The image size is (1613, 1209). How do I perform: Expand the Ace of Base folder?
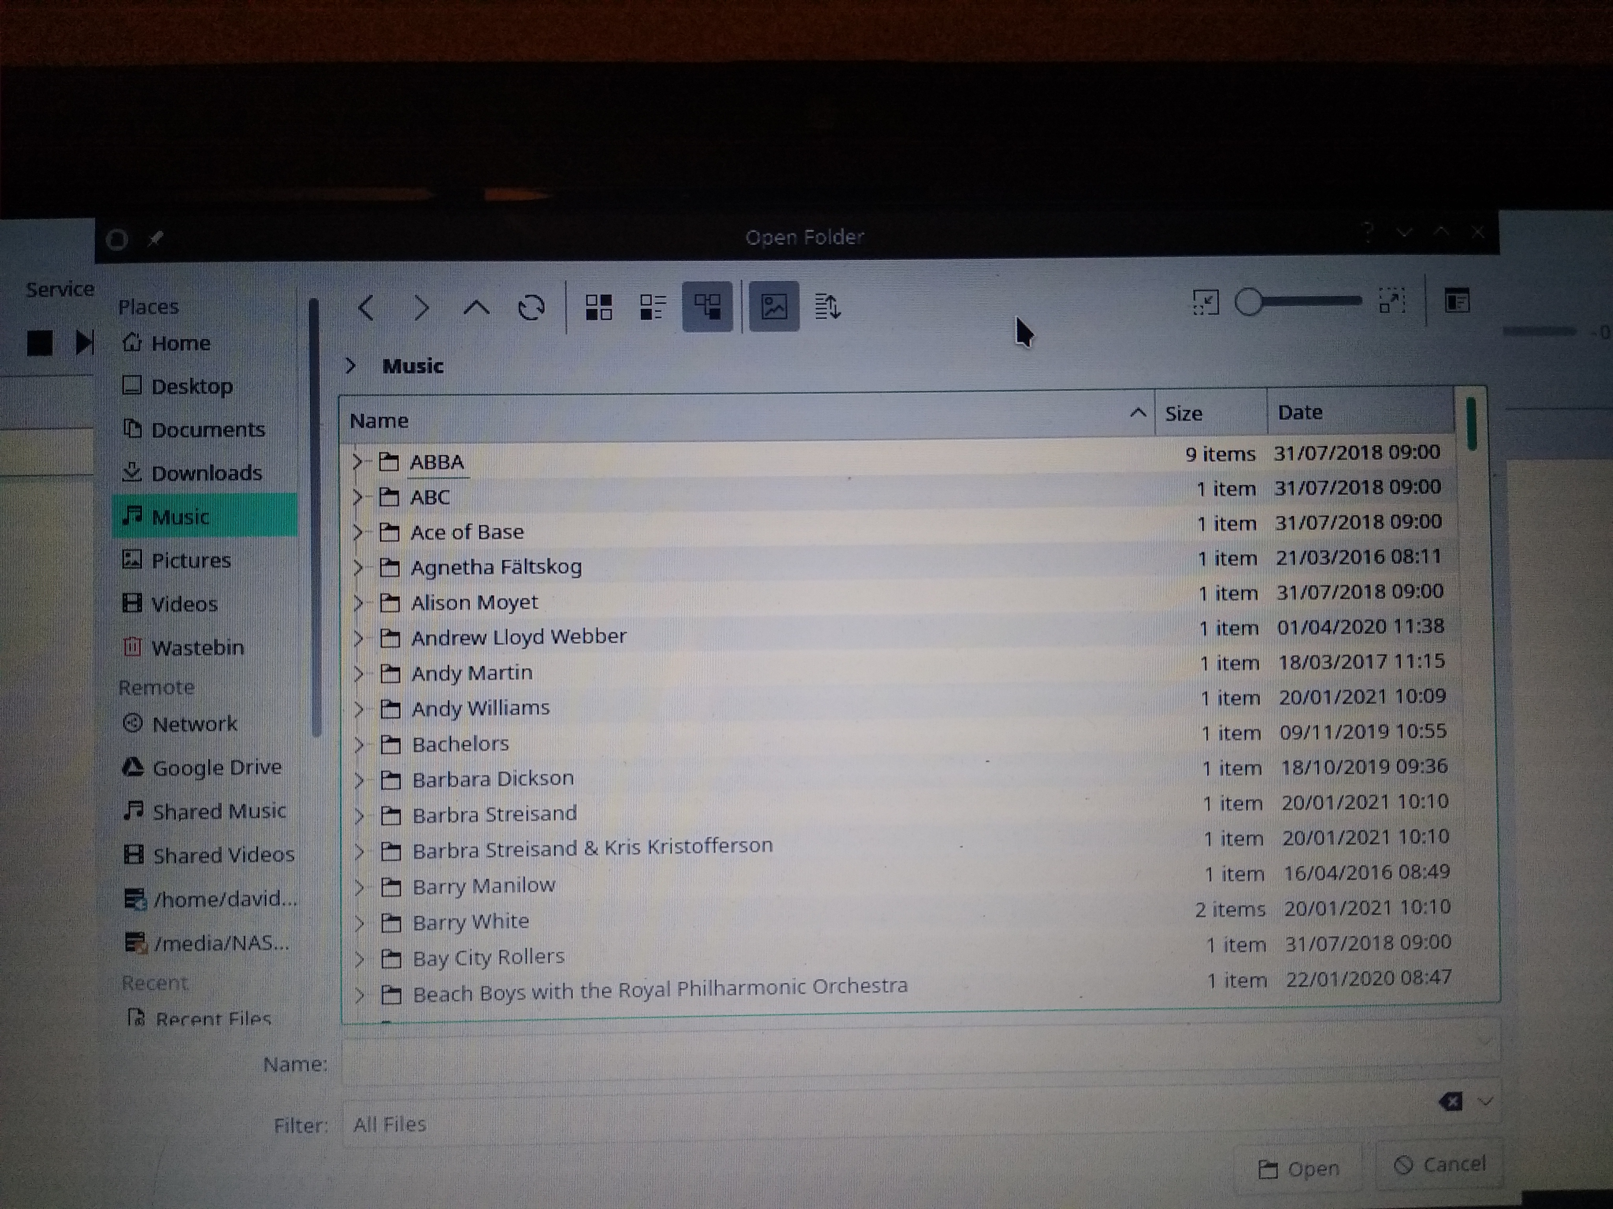357,532
